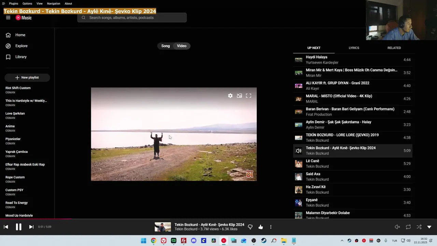Click the player bar album thumbnail

pyautogui.click(x=163, y=227)
